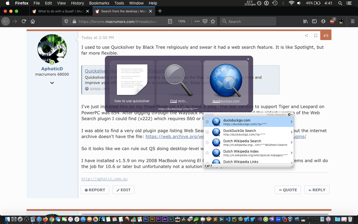Show site security lock details

coord(74,21)
